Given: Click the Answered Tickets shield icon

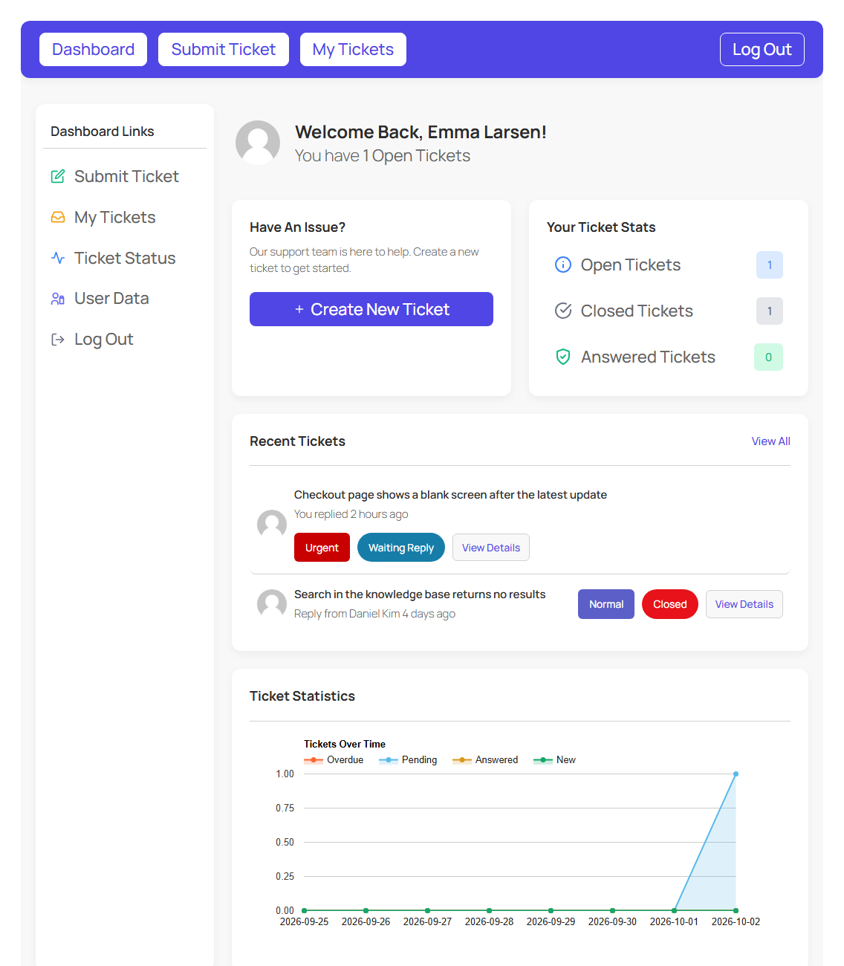Looking at the screenshot, I should (x=563, y=357).
